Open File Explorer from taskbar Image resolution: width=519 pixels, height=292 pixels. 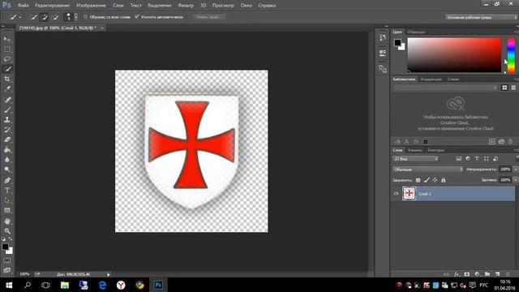(x=65, y=285)
